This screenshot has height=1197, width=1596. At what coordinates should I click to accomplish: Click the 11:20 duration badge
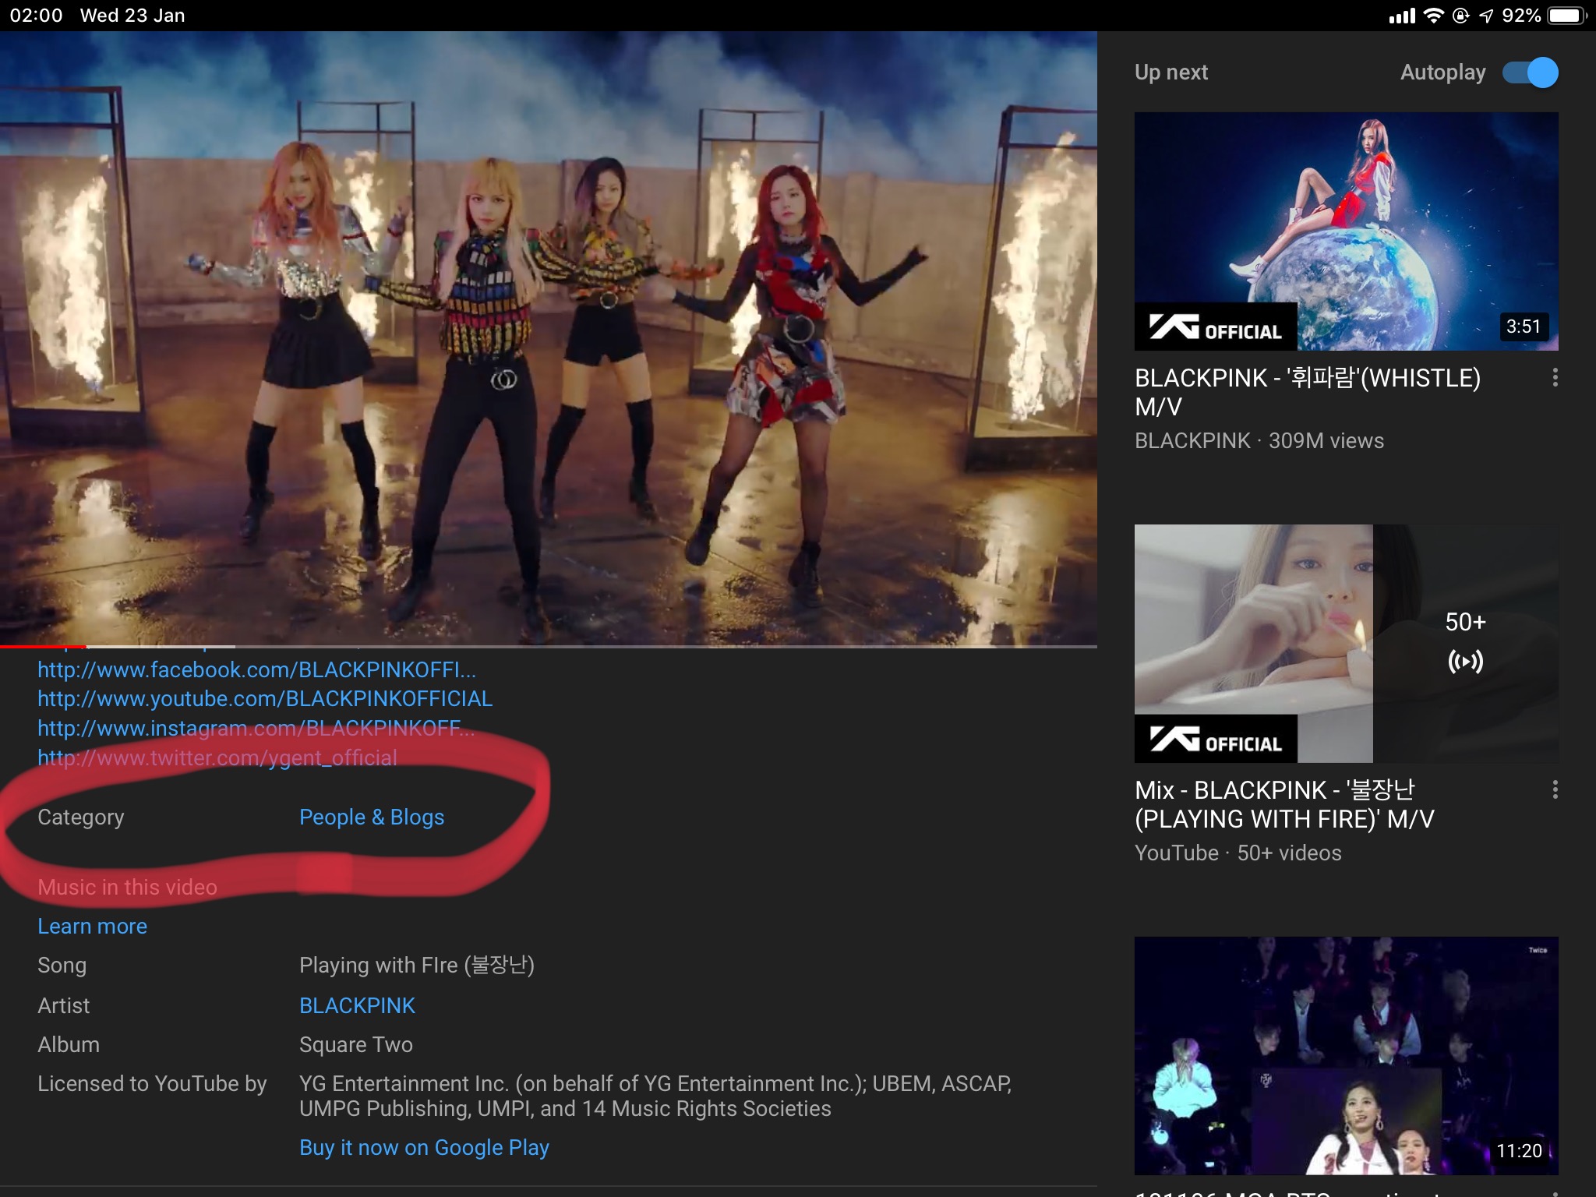(x=1519, y=1151)
